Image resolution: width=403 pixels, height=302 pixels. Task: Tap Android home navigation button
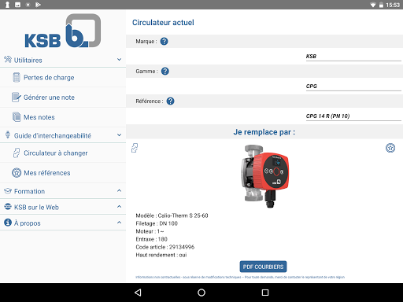pos(201,293)
